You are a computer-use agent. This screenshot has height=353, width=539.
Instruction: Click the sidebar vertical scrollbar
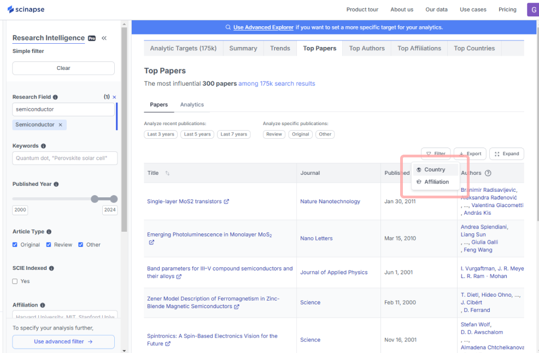[124, 129]
